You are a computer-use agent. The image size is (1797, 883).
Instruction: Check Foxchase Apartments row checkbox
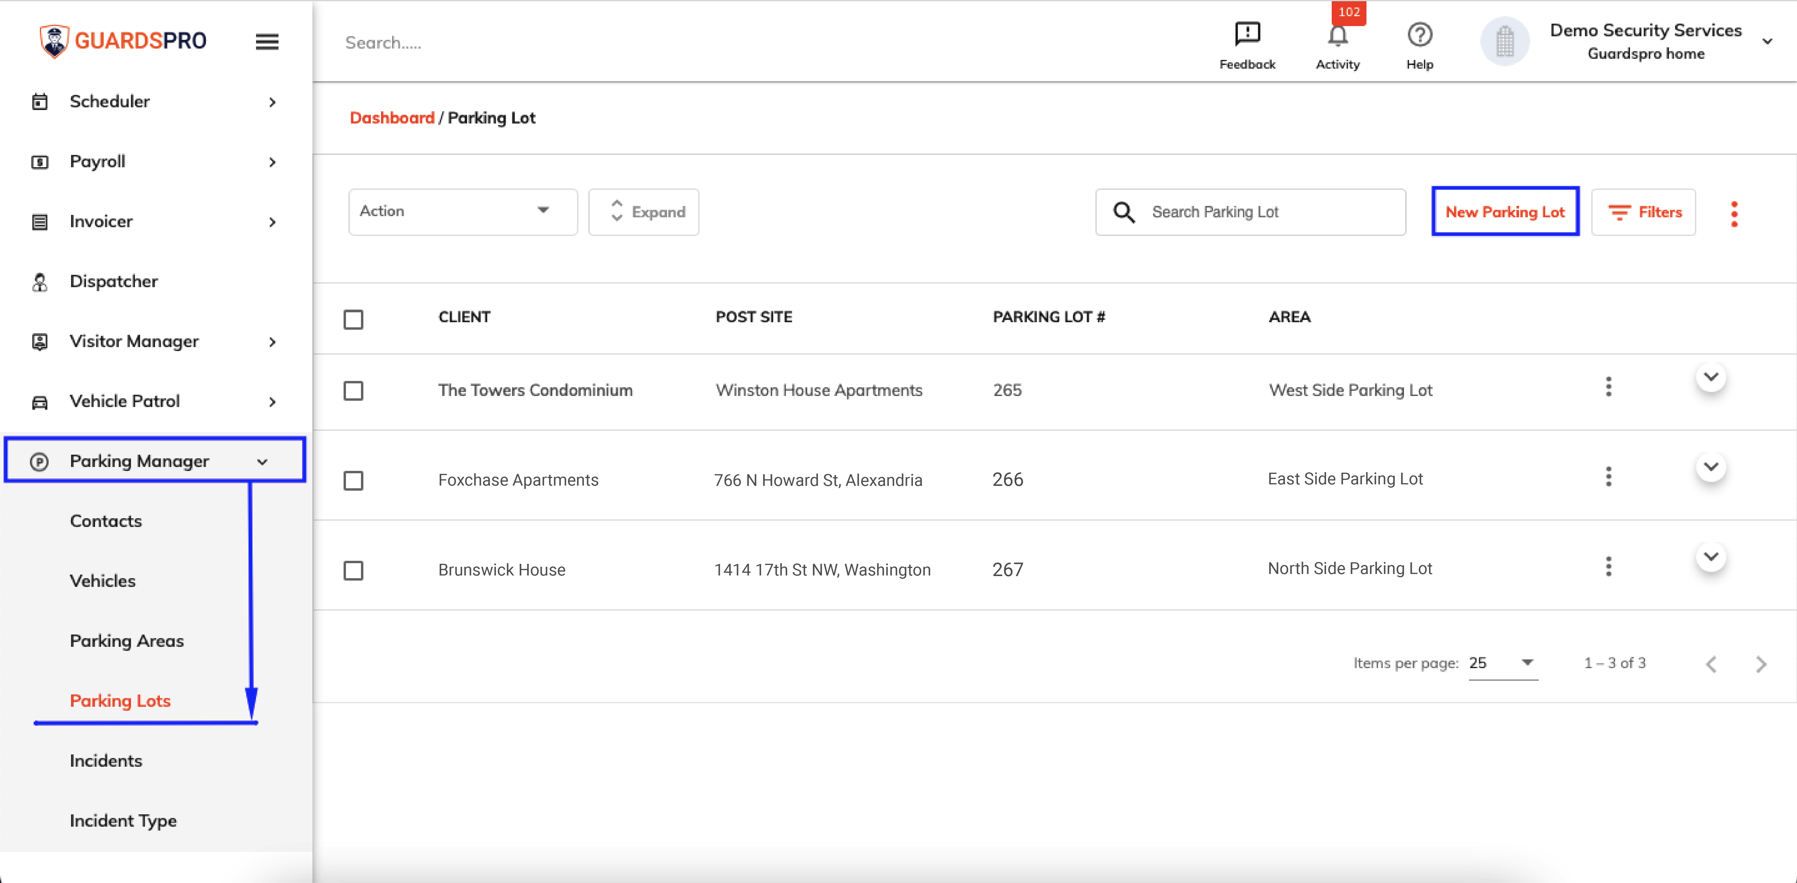click(x=354, y=480)
